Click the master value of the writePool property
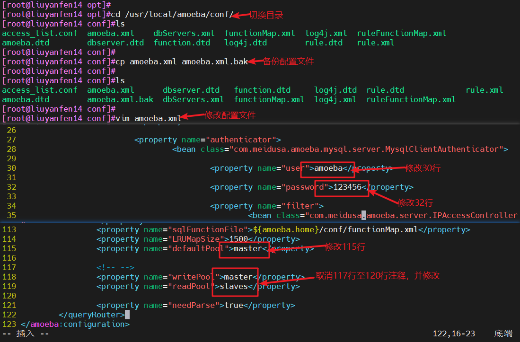This screenshot has width=520, height=342. (238, 277)
